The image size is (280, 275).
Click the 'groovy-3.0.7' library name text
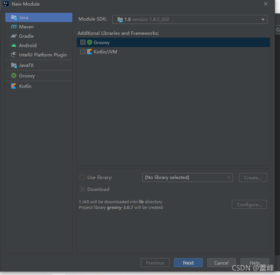click(x=120, y=207)
